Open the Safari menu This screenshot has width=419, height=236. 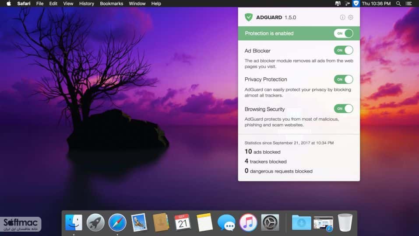tap(24, 3)
